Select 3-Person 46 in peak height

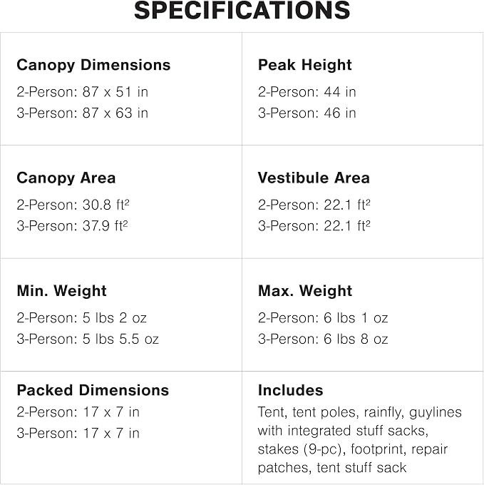point(307,113)
